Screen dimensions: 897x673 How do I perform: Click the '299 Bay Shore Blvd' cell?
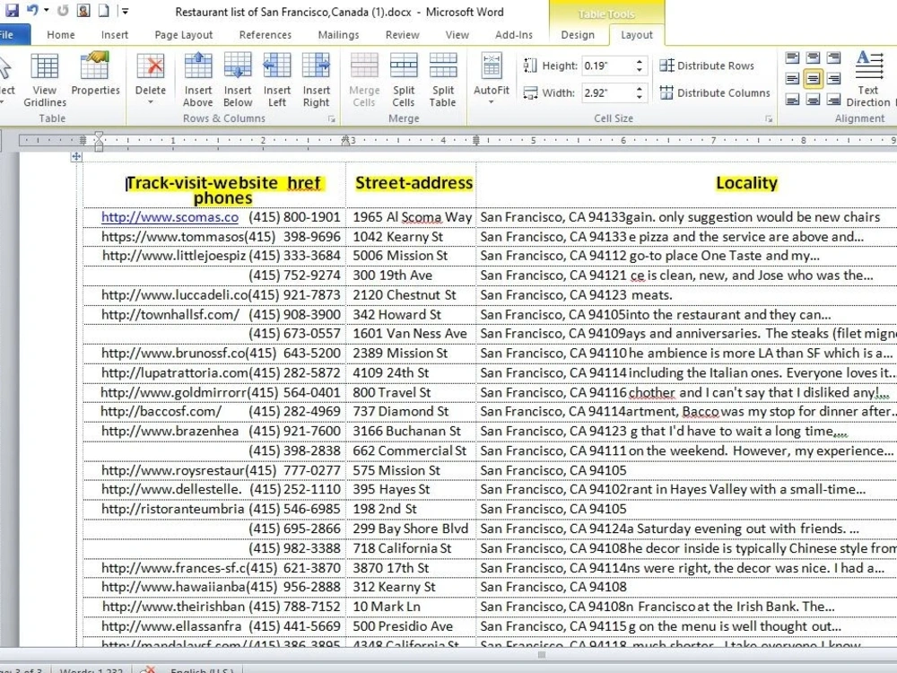(x=410, y=529)
